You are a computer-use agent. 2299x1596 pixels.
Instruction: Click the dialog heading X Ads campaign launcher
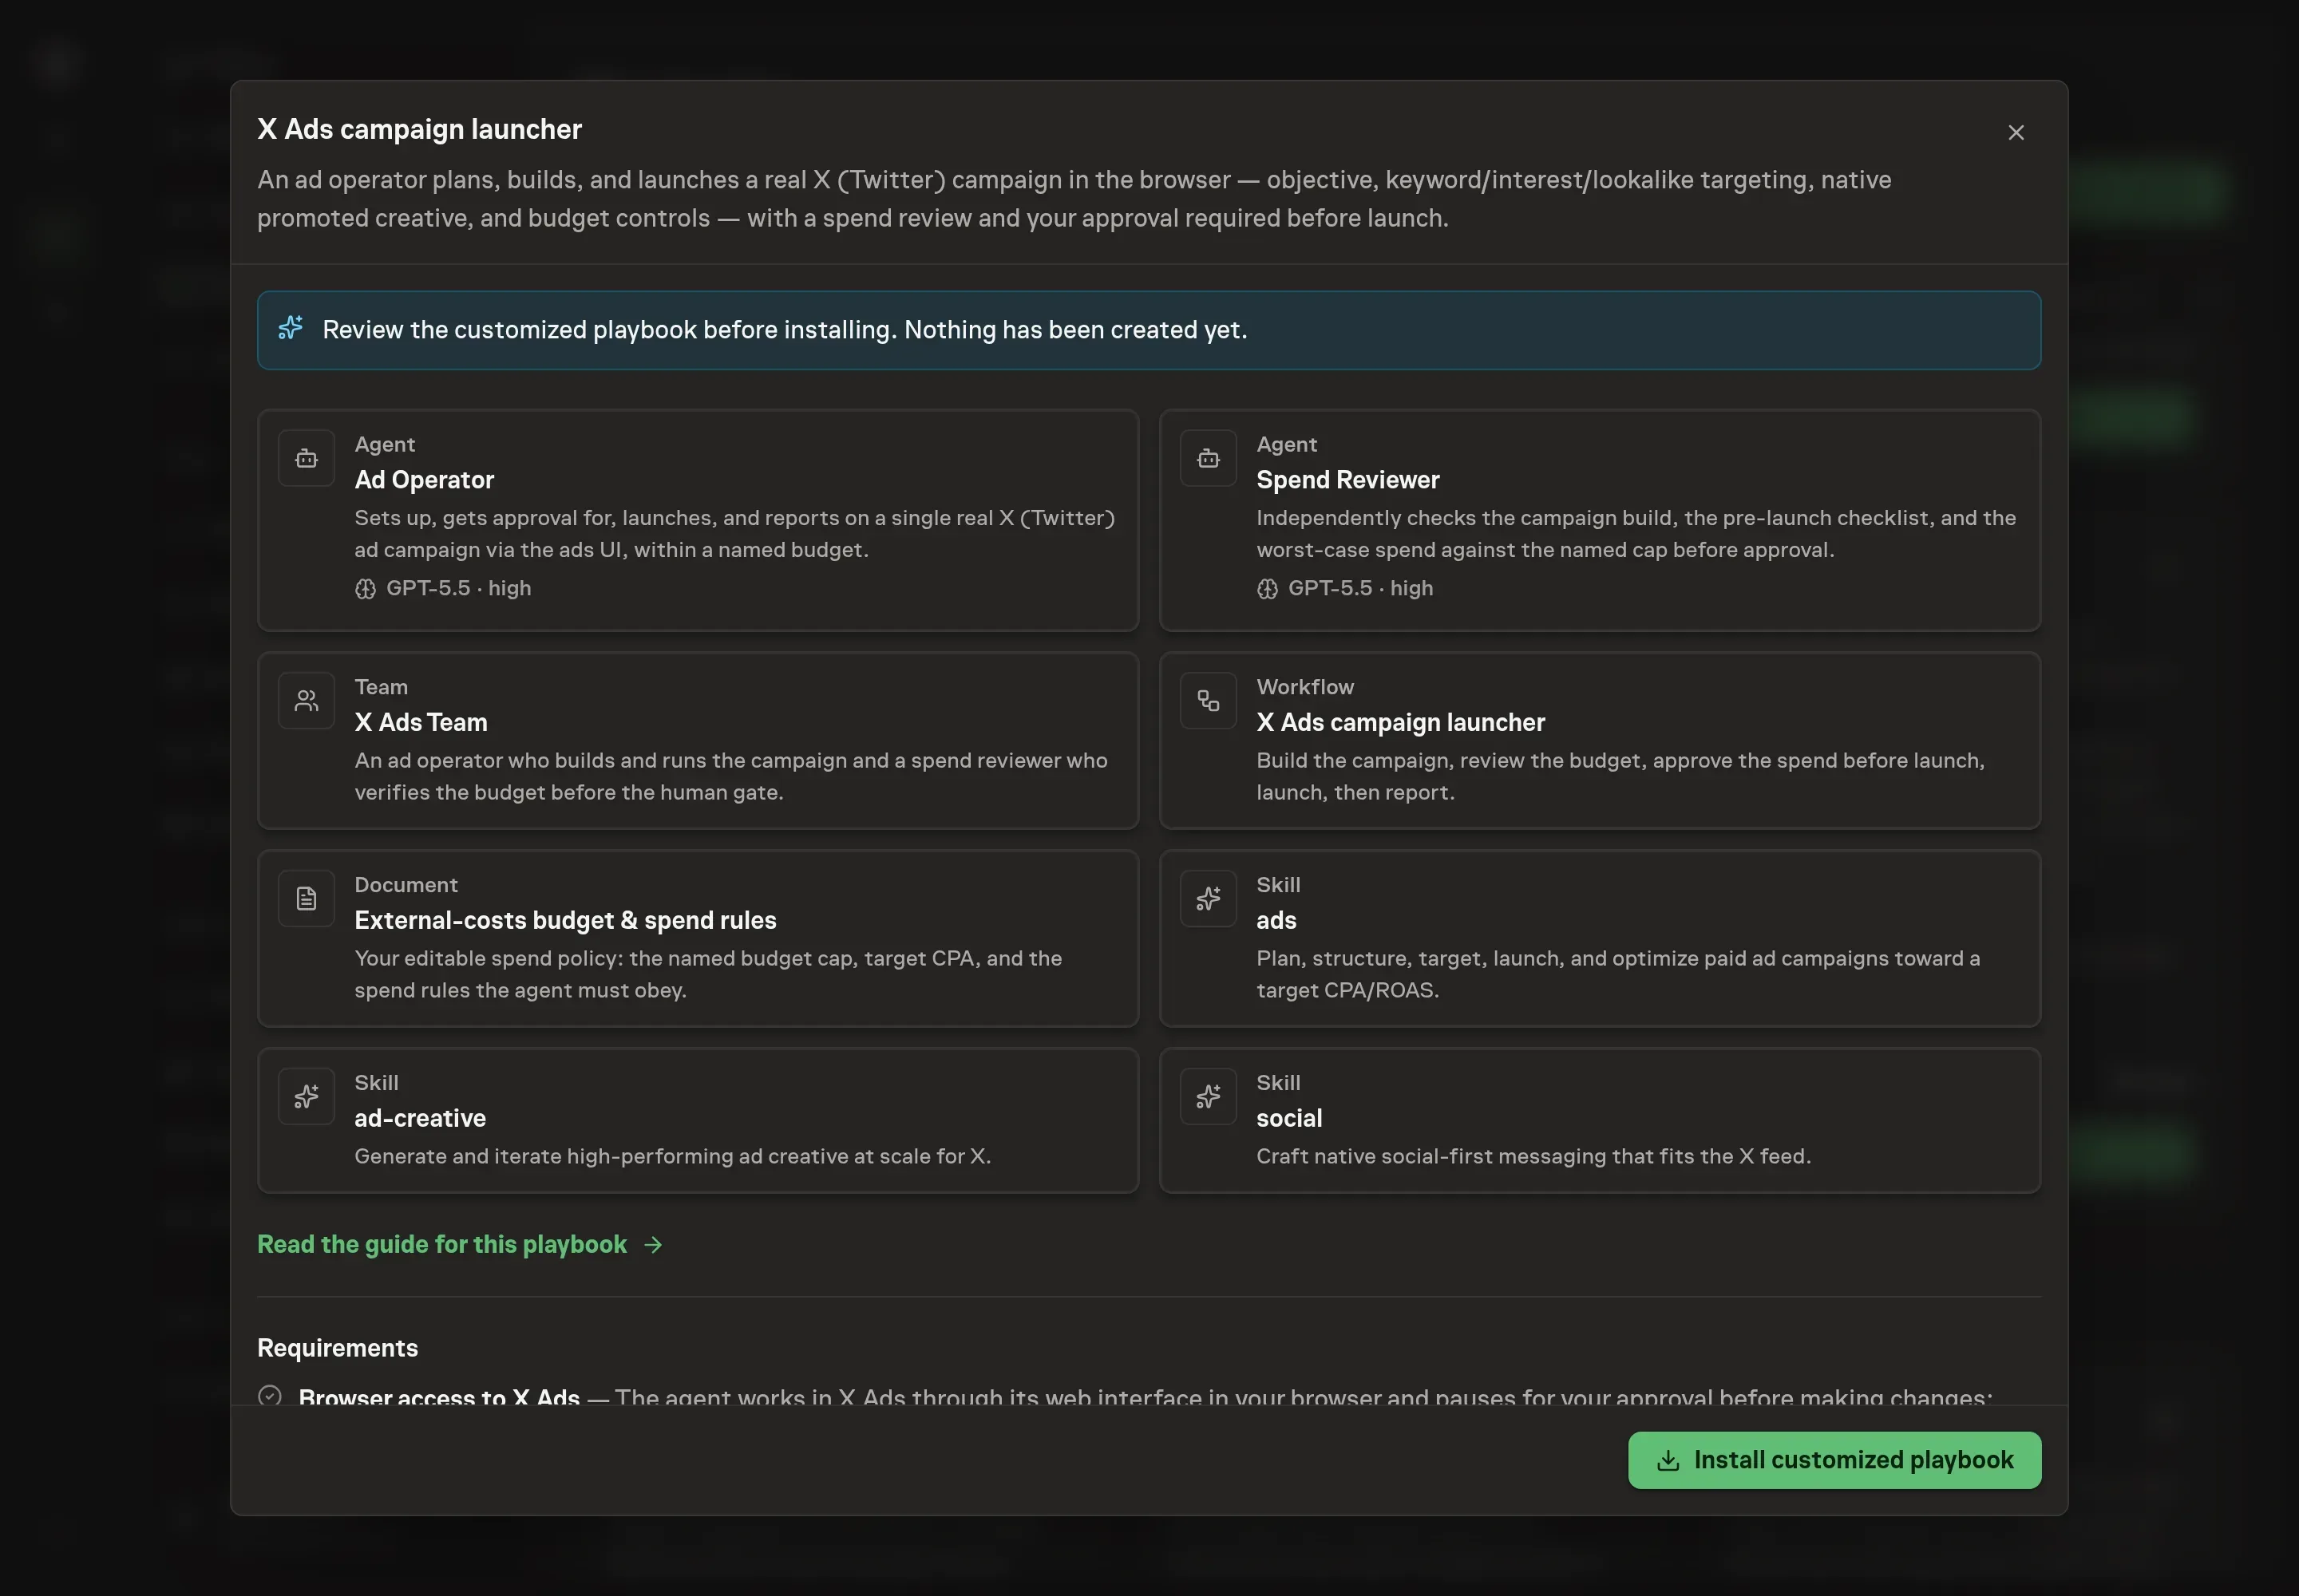click(x=419, y=129)
